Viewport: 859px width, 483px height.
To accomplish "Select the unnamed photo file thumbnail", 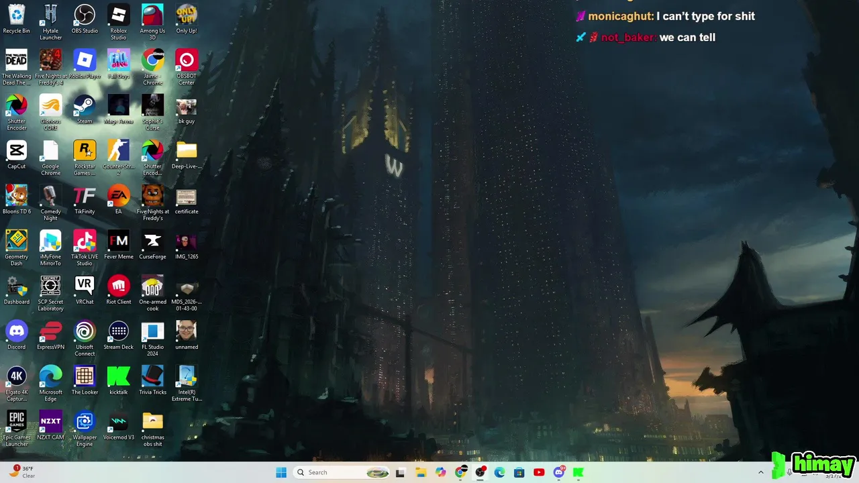I will click(x=187, y=333).
